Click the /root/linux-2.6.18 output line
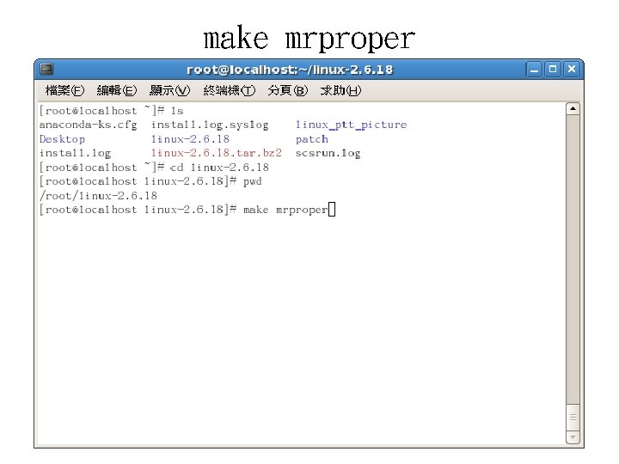619x464 pixels. point(98,196)
